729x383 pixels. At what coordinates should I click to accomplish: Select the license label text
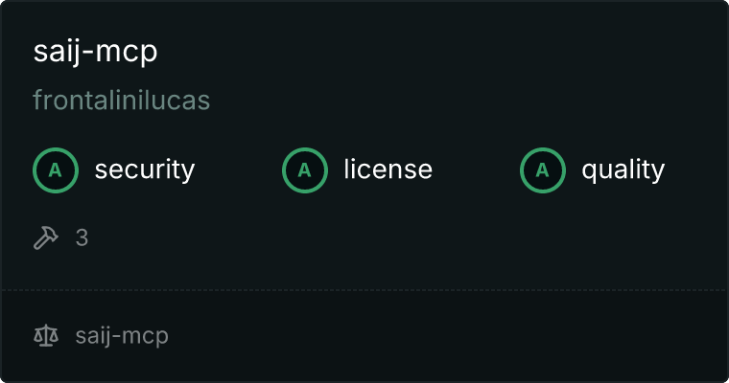click(388, 169)
